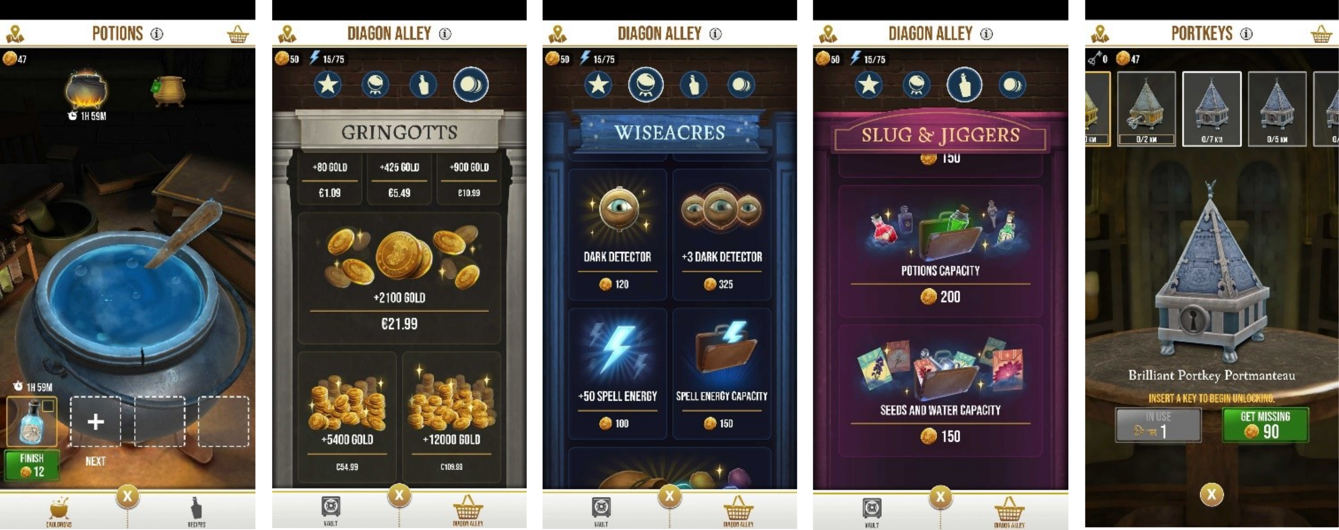The width and height of the screenshot is (1339, 530).
Task: Select the gold coins category in Gringotts
Action: point(470,84)
